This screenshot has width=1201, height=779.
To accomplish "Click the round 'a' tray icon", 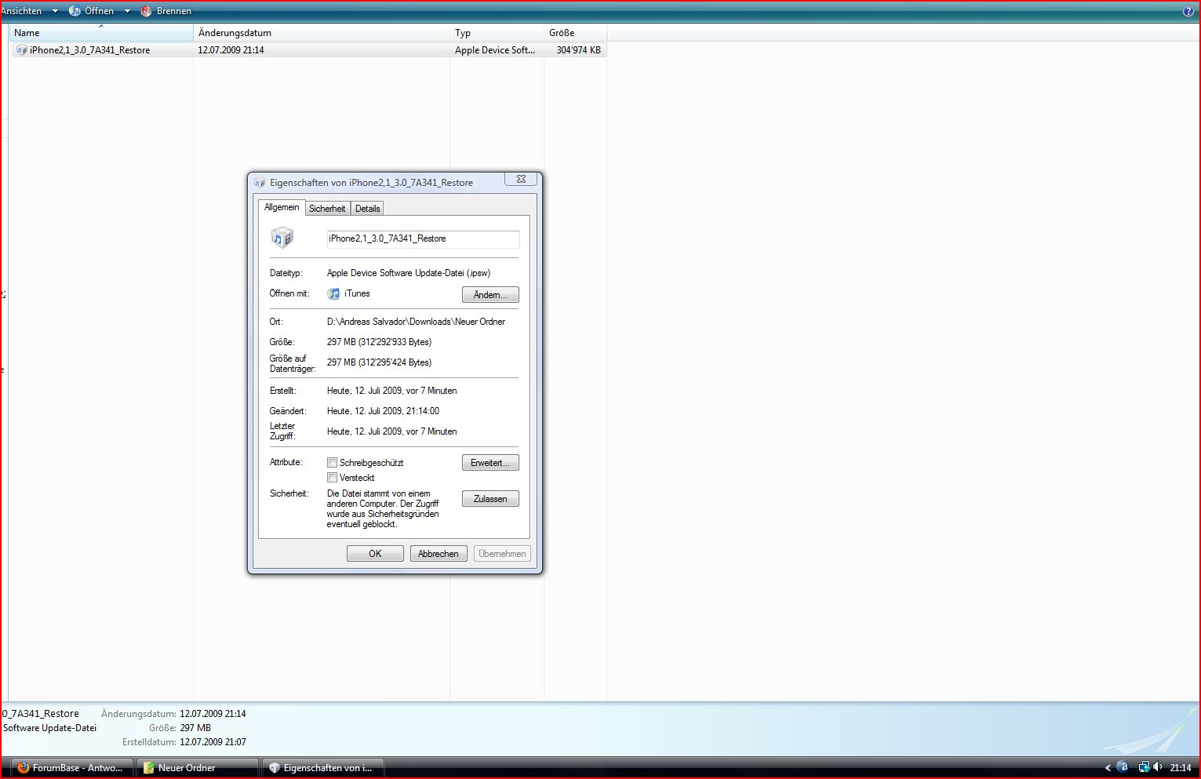I will [x=1123, y=767].
